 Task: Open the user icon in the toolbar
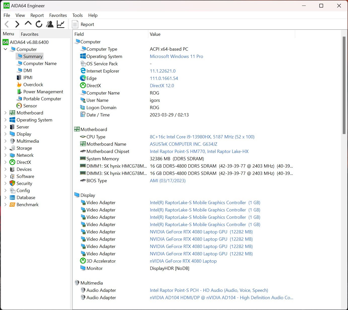pyautogui.click(x=50, y=24)
